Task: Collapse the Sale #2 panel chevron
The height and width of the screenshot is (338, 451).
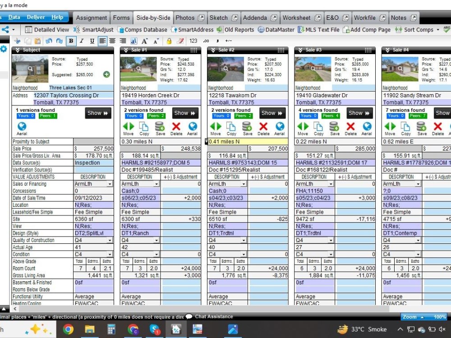Action: (x=213, y=50)
